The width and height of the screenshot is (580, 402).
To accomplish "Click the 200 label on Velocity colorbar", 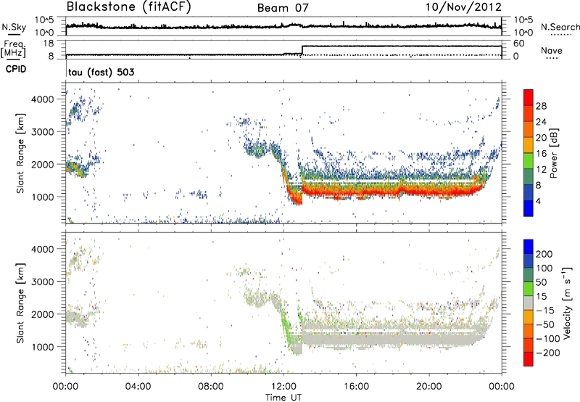I will [544, 254].
